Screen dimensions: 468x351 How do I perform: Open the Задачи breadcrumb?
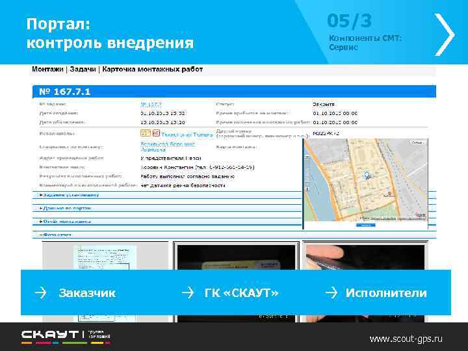83,70
